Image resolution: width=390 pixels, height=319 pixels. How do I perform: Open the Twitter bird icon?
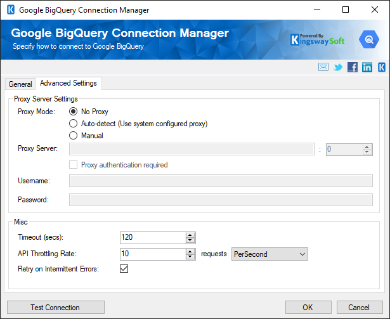(x=338, y=67)
